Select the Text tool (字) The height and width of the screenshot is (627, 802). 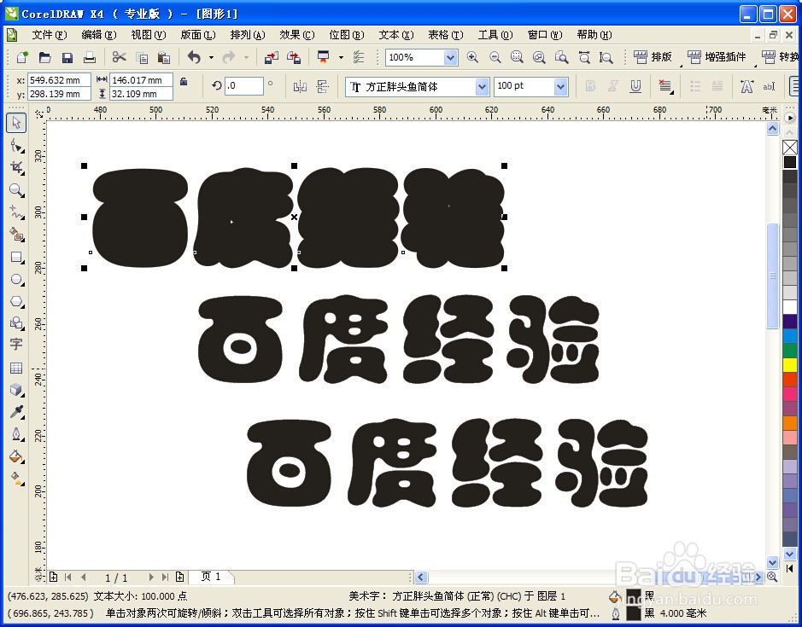16,345
